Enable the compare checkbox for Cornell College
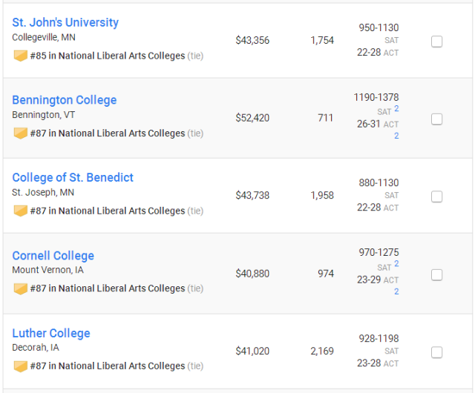The width and height of the screenshot is (475, 393). (x=436, y=275)
